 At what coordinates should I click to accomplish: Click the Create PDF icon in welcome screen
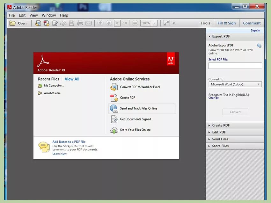[114, 98]
